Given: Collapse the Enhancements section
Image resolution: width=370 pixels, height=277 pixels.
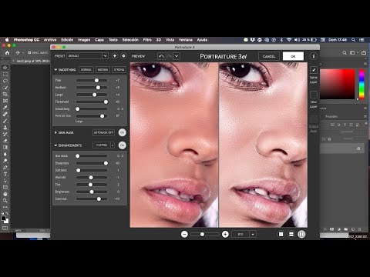Looking at the screenshot, I should click(x=55, y=145).
